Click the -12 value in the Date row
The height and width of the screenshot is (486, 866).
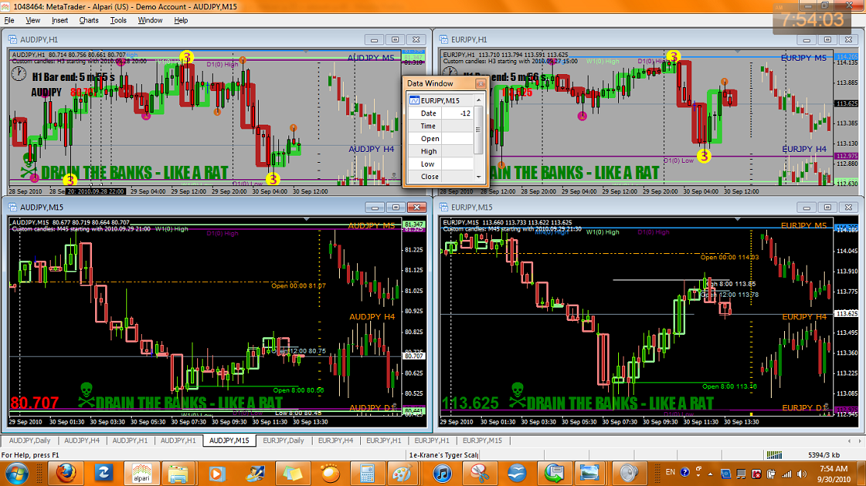(465, 113)
